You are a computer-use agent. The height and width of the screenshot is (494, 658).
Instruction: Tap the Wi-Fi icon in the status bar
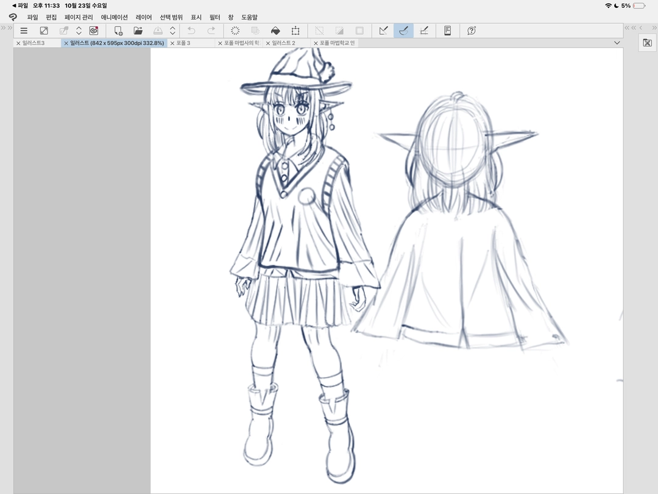tap(608, 5)
